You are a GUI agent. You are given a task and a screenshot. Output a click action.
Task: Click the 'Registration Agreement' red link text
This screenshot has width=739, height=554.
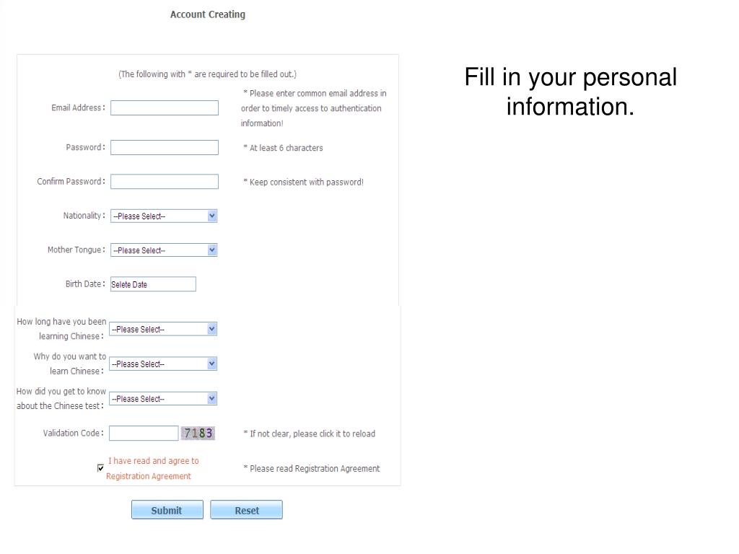(x=149, y=476)
